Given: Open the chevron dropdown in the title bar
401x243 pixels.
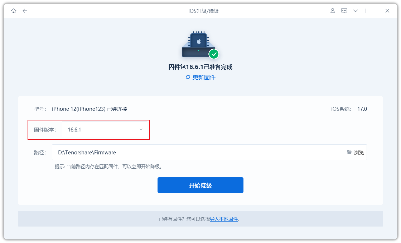Looking at the screenshot, I should [356, 11].
